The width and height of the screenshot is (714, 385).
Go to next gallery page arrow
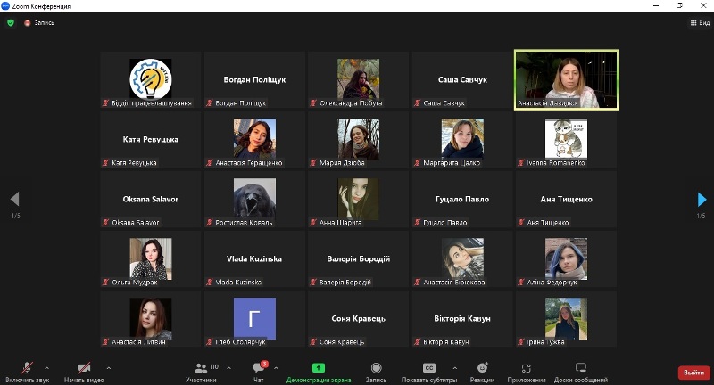click(702, 200)
